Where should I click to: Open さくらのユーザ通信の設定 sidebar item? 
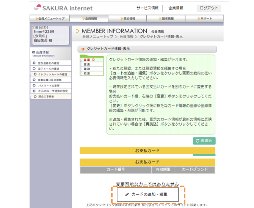51,91
